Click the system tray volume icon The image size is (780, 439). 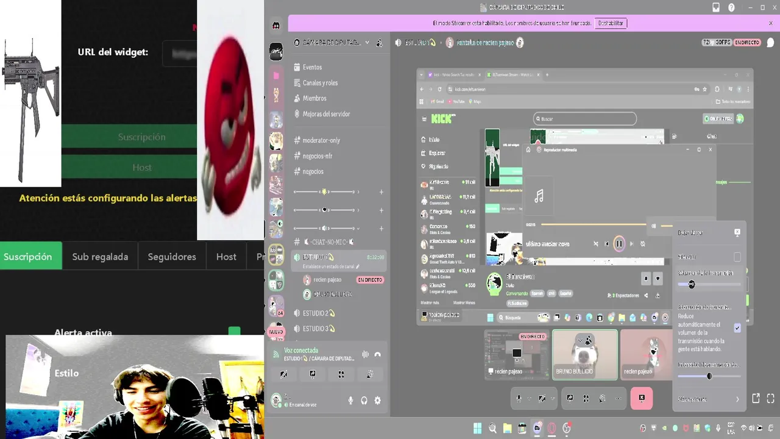751,428
